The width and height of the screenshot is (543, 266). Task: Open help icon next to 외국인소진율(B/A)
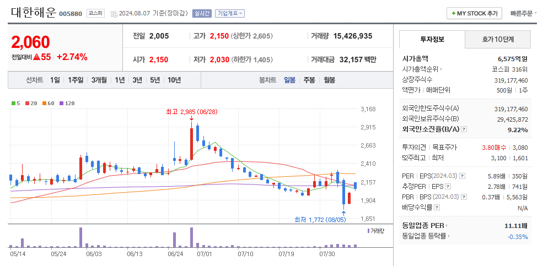pyautogui.click(x=464, y=129)
